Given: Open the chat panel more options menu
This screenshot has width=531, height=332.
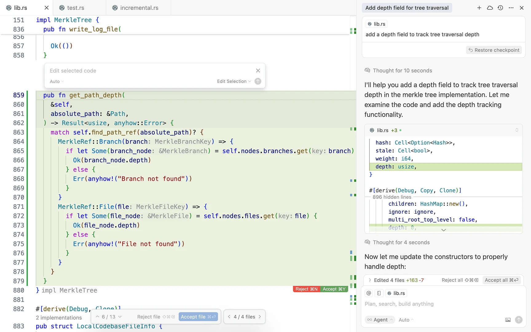Looking at the screenshot, I should pos(511,8).
